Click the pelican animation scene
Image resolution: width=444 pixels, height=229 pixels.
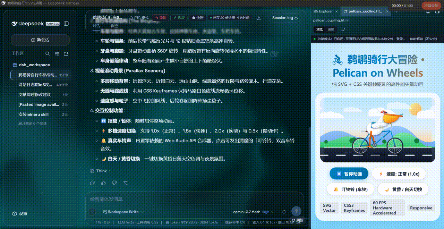point(377,130)
